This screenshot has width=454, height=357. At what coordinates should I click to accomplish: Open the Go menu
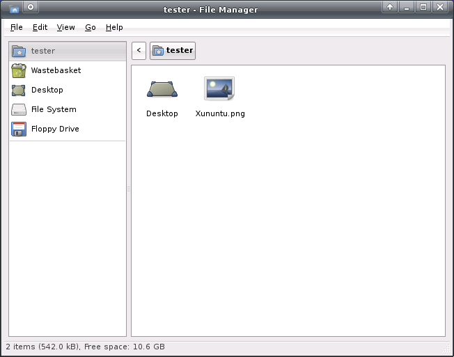click(x=91, y=27)
